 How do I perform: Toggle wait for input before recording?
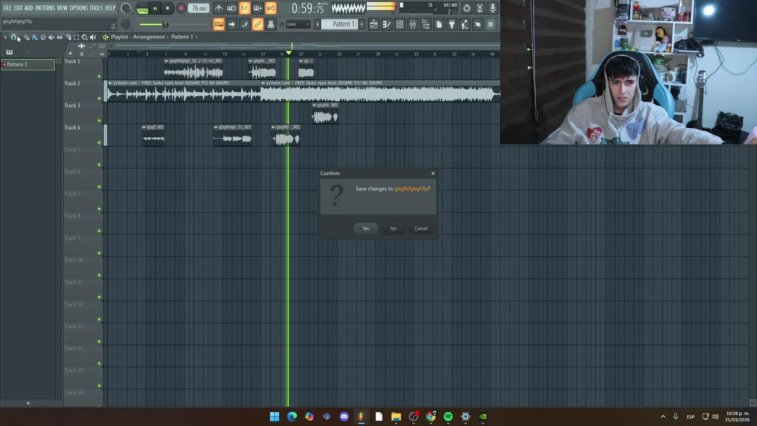pos(232,8)
